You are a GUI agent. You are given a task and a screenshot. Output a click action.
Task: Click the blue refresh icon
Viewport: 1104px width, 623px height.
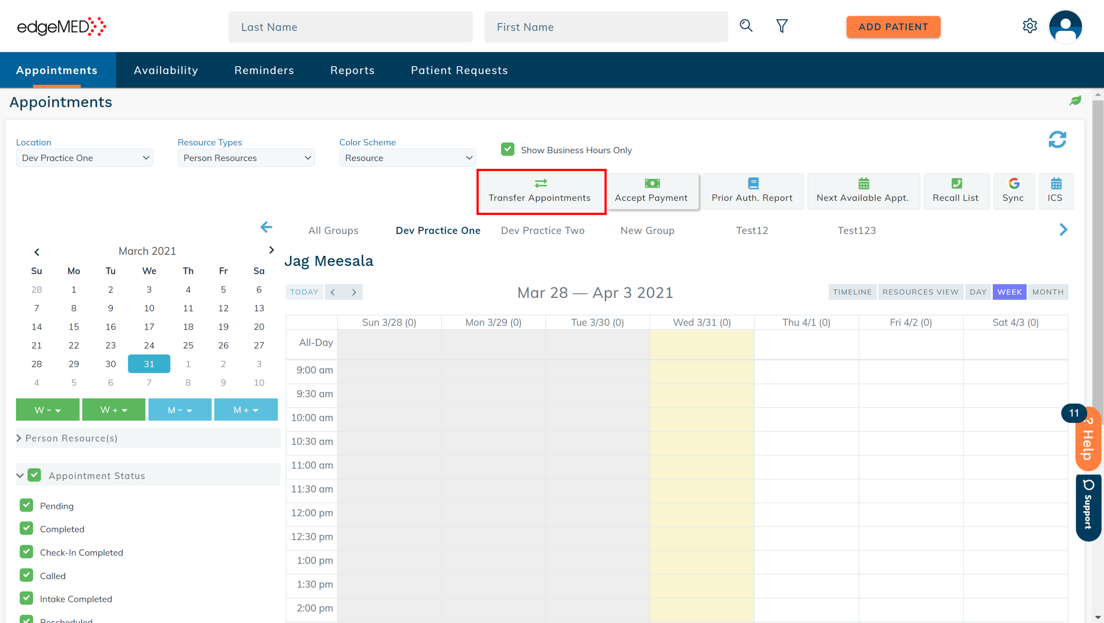point(1057,140)
